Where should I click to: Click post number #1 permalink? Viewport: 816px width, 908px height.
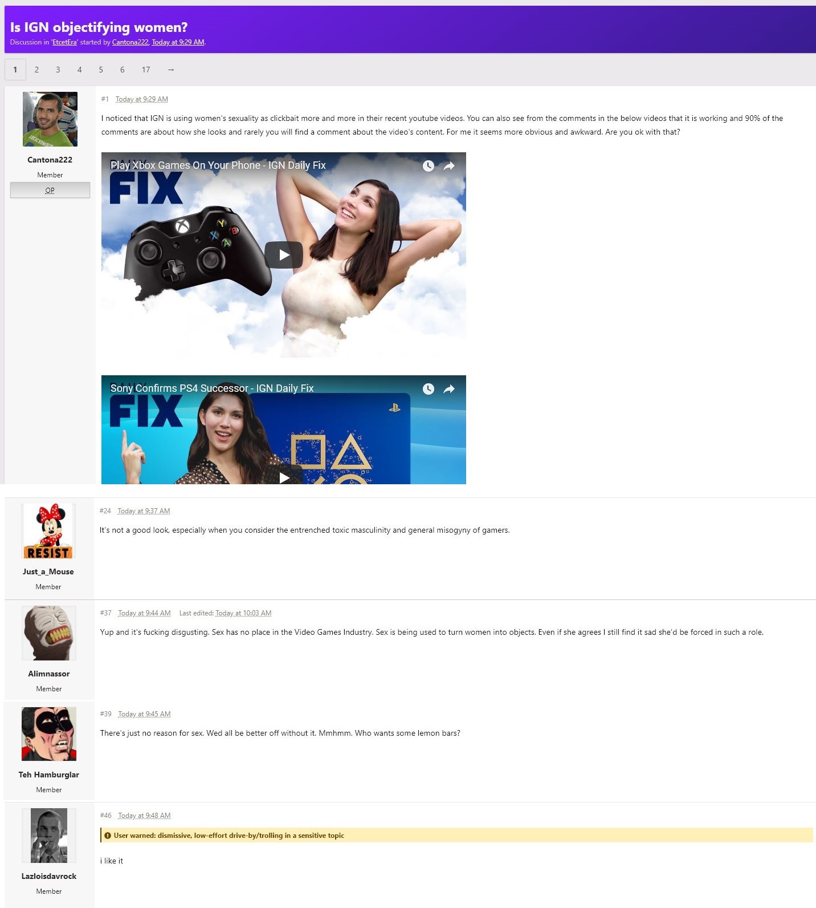click(x=105, y=99)
